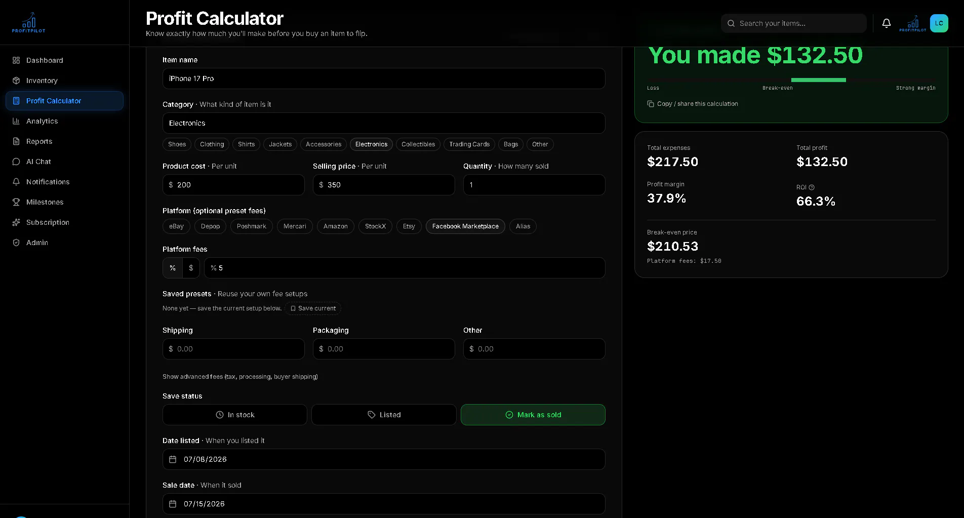Viewport: 964px width, 518px height.
Task: Set save status to In stock
Action: click(235, 415)
